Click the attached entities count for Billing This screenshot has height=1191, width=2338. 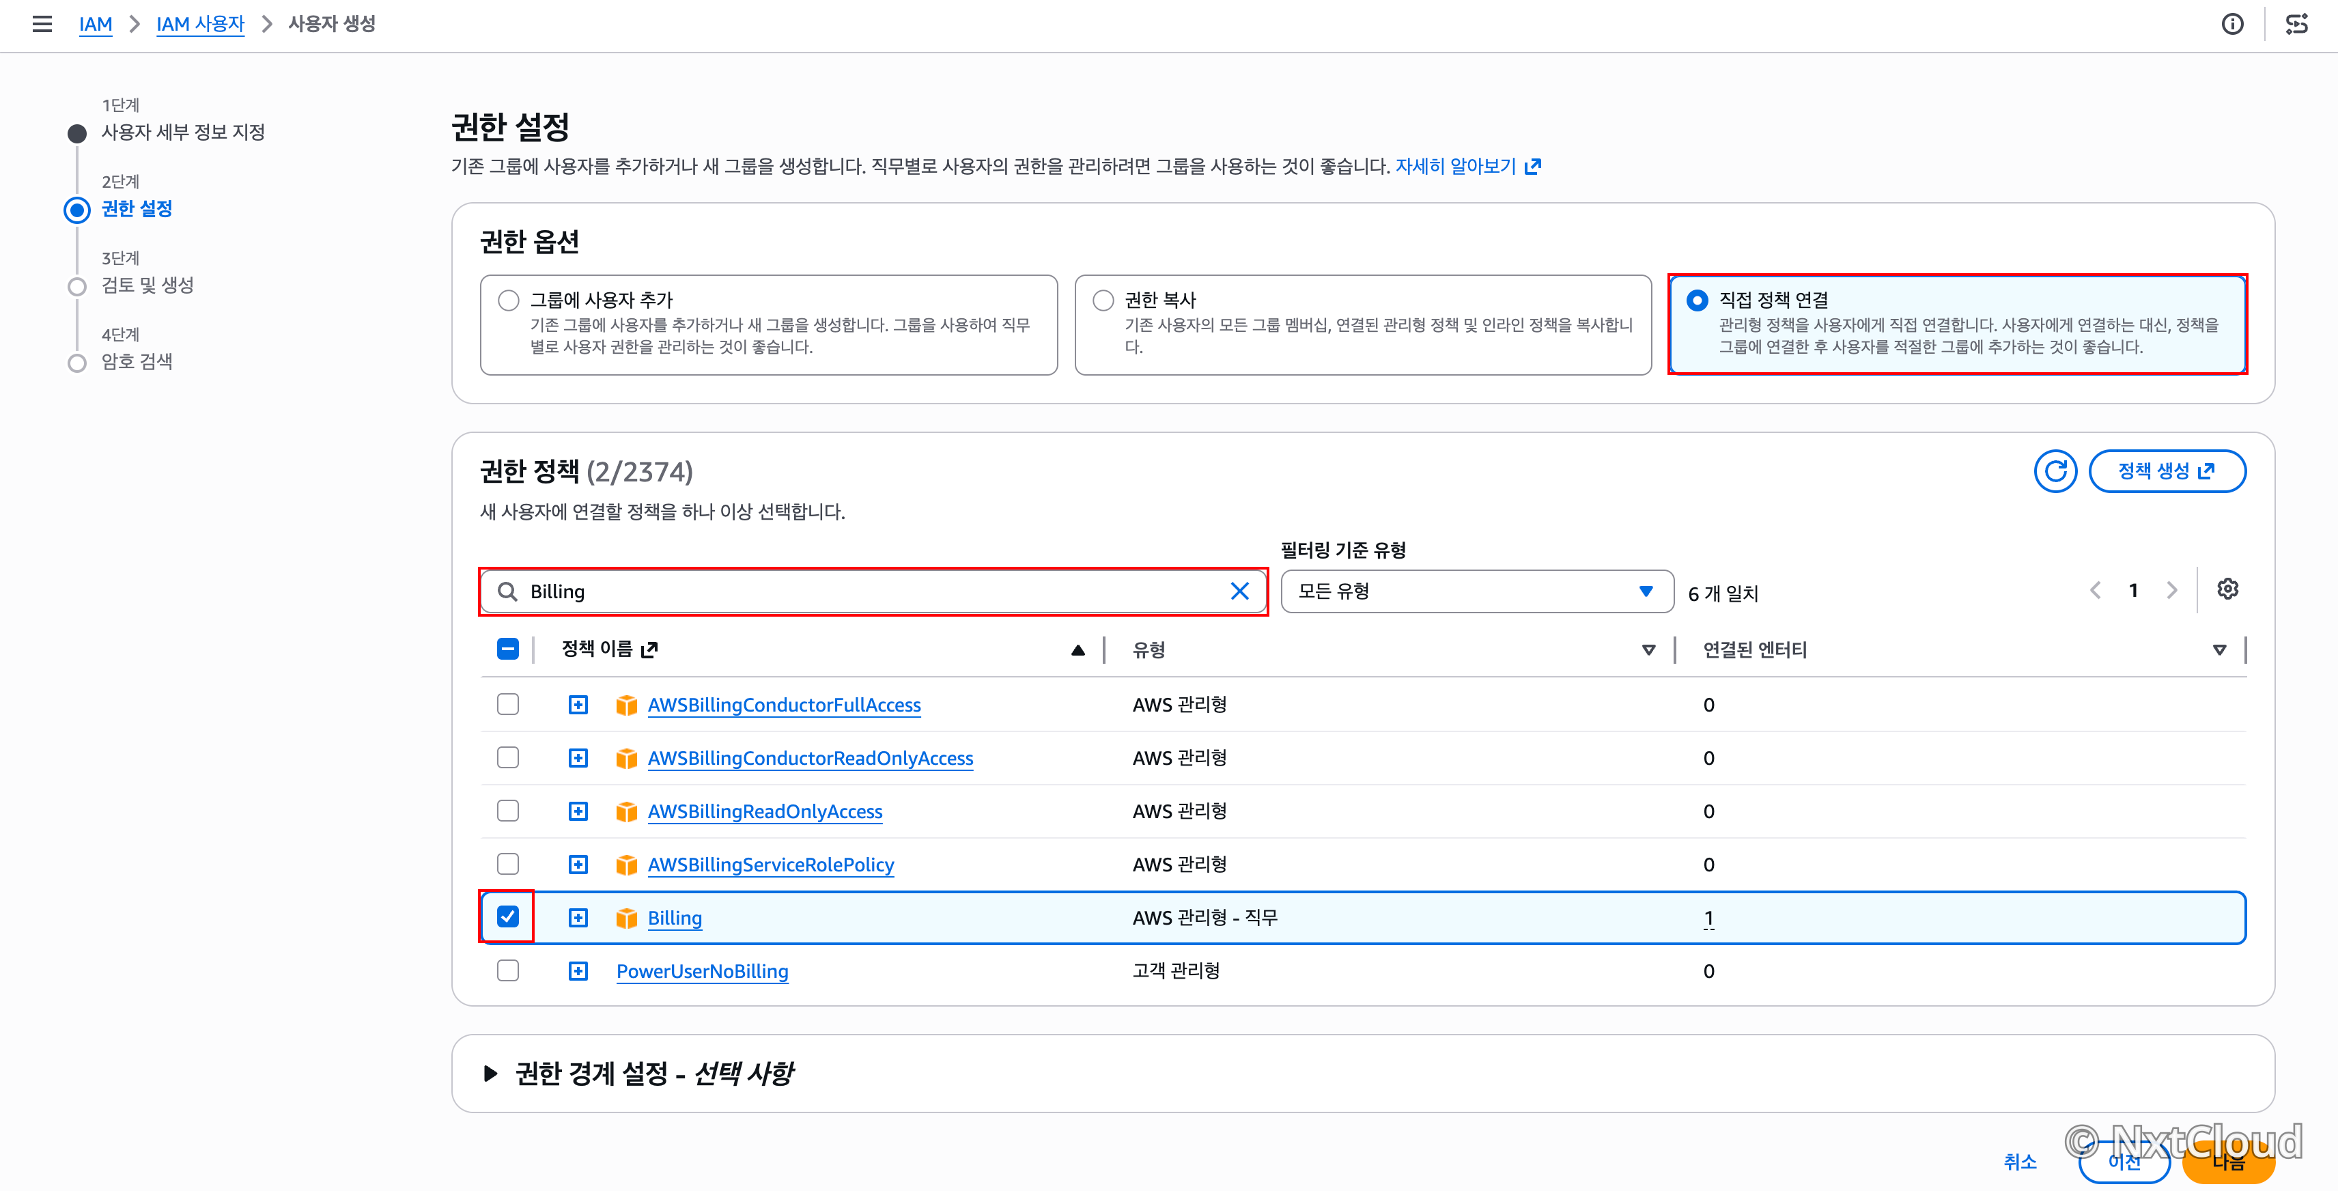1708,918
